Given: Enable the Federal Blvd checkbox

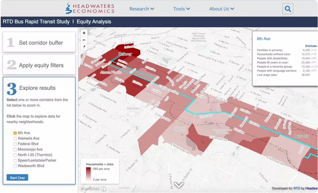Looking at the screenshot, I should click(x=15, y=144).
